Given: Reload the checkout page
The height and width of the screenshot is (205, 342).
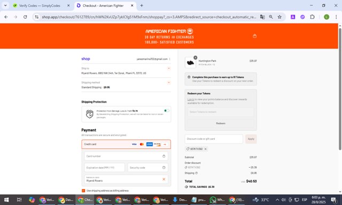Looking at the screenshot, I should tap(25, 17).
